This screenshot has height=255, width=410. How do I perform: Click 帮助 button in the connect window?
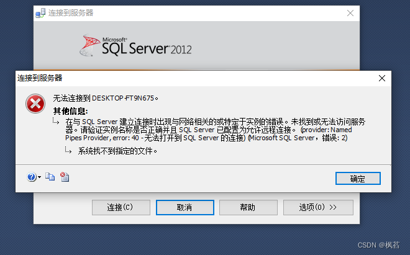click(248, 207)
